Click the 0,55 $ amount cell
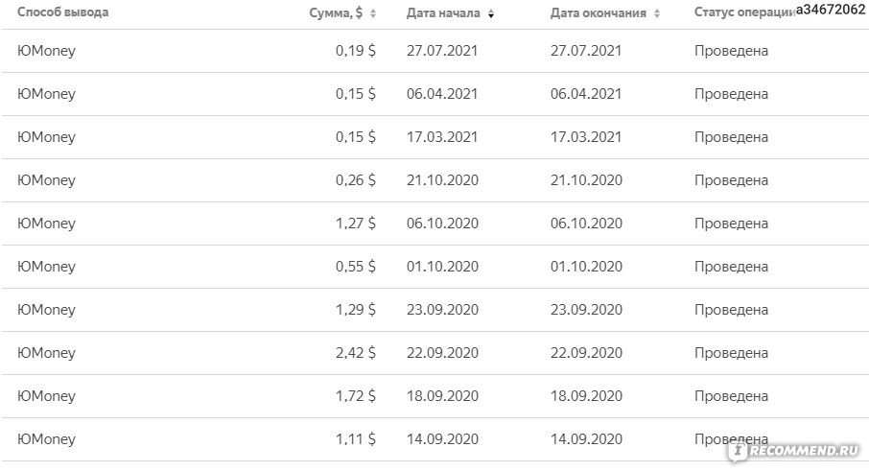 tap(355, 267)
